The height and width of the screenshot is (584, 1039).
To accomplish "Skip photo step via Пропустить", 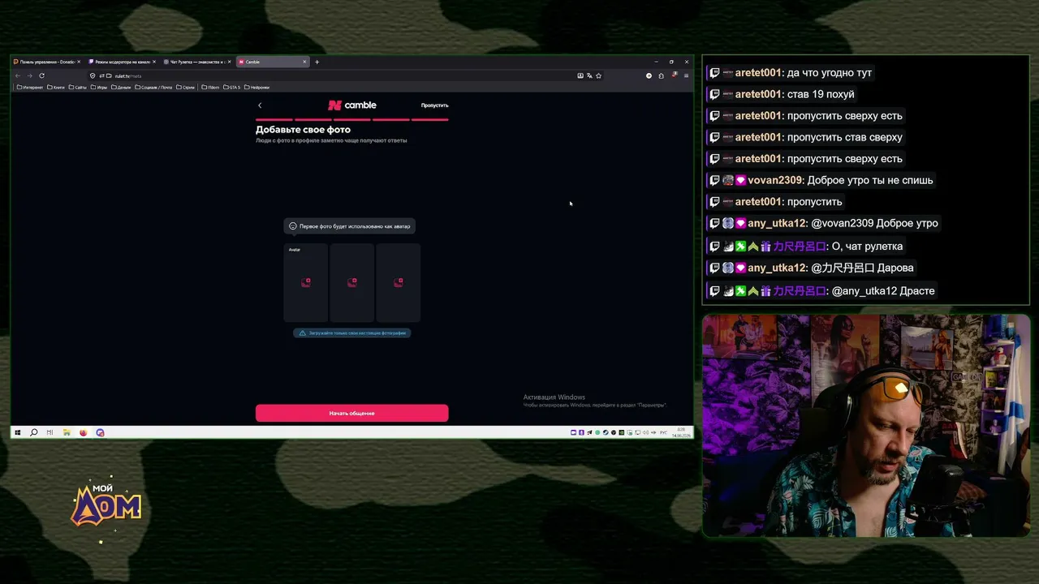I will click(434, 105).
